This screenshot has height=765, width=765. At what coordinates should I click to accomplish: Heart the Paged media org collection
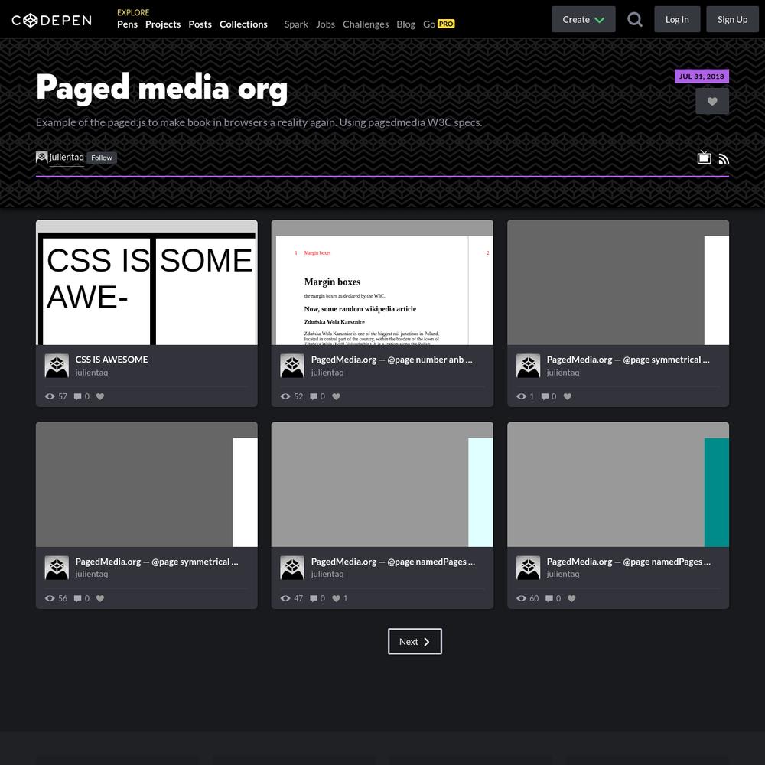click(x=711, y=101)
